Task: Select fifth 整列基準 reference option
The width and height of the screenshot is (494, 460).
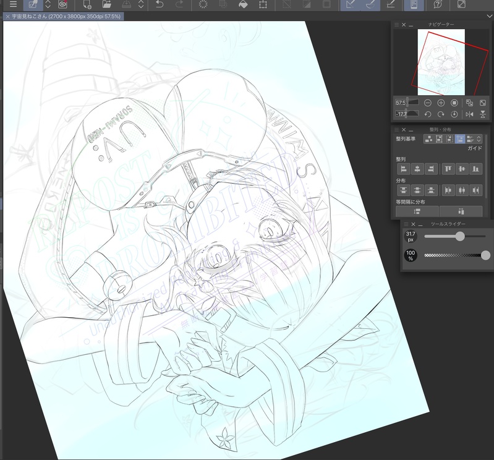Action: tap(471, 139)
